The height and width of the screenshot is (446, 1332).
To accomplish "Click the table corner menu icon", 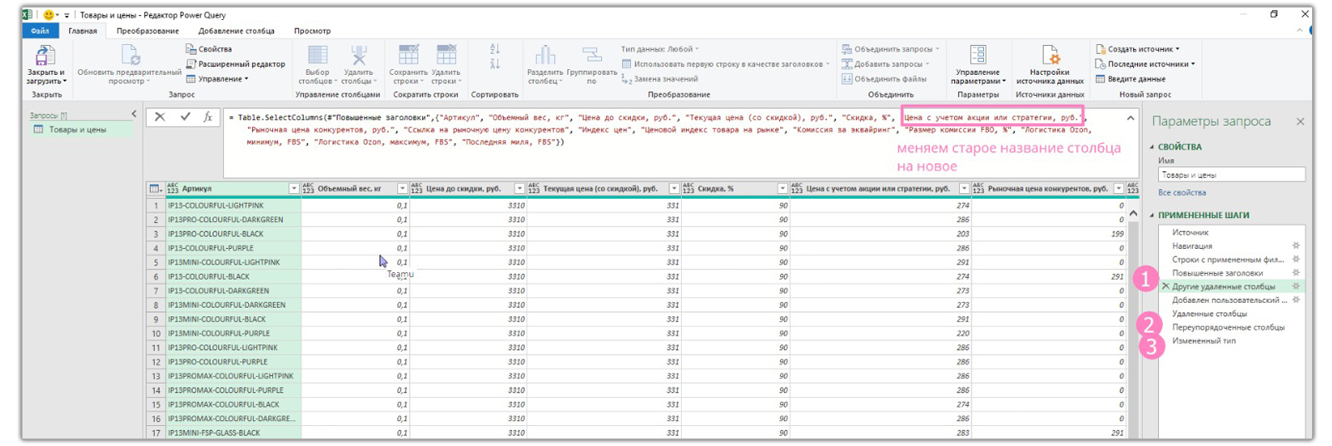I will tap(156, 189).
